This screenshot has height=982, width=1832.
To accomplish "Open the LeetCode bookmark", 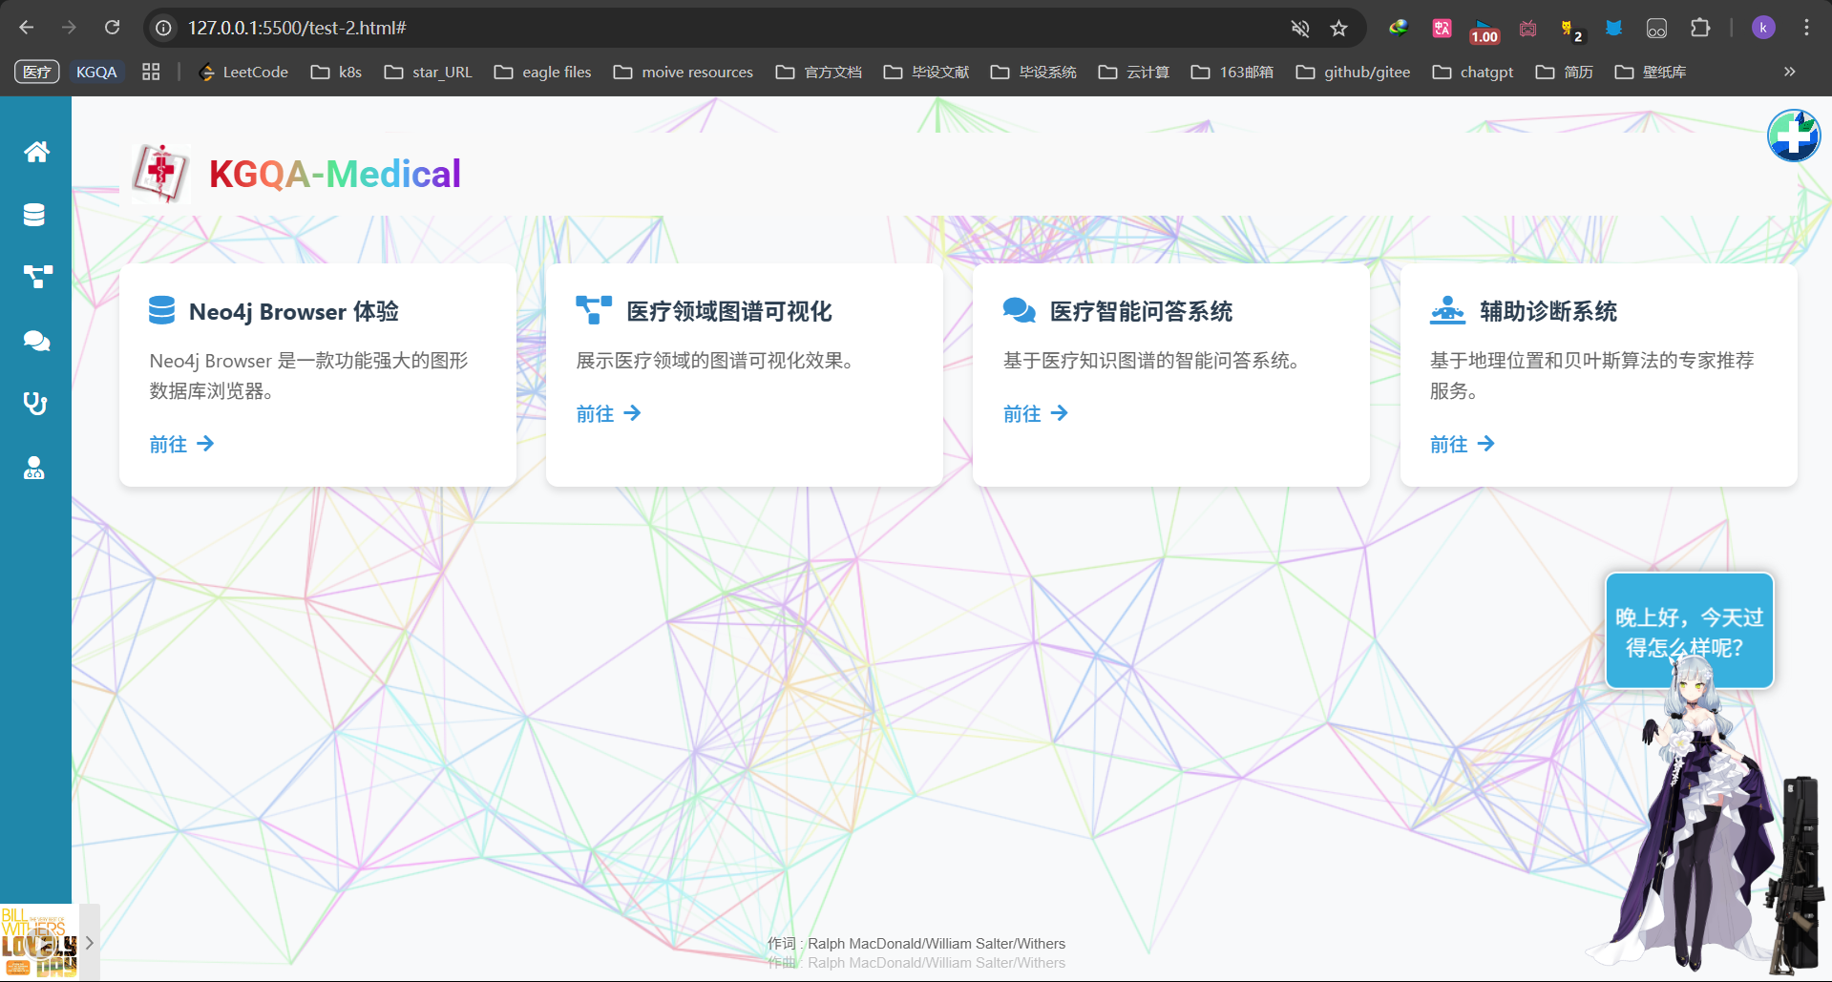I will click(243, 72).
